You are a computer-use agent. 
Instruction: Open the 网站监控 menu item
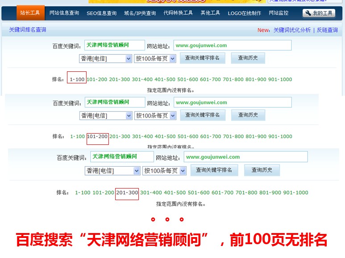[278, 13]
